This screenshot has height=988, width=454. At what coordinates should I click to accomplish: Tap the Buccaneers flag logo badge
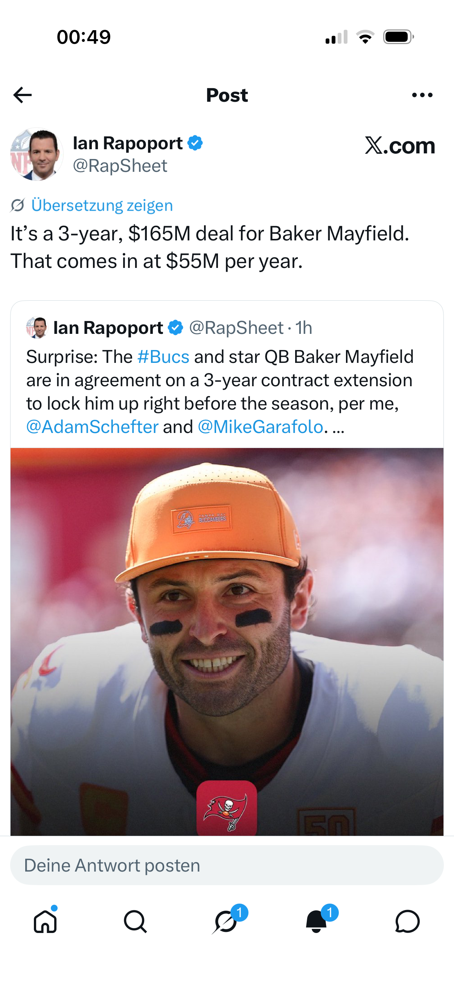(227, 808)
